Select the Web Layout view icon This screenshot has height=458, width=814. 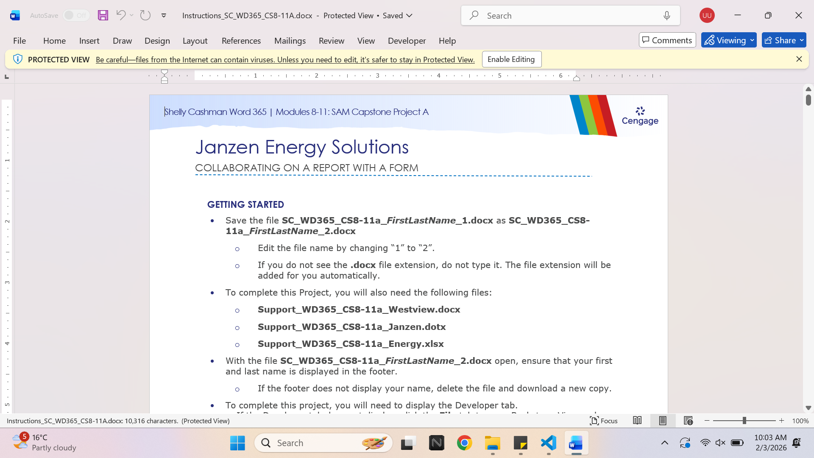tap(688, 421)
